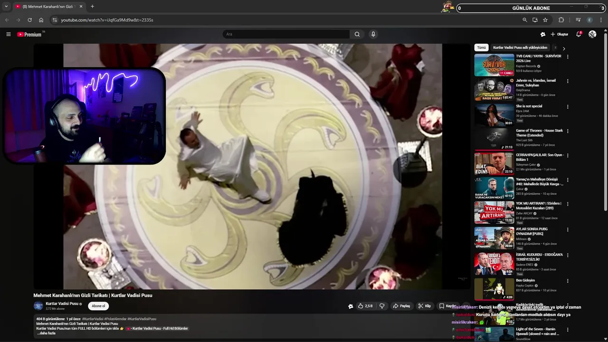The height and width of the screenshot is (342, 608).
Task: Open Kurtlar Vadisi Pusu channel name link
Action: pos(62,304)
